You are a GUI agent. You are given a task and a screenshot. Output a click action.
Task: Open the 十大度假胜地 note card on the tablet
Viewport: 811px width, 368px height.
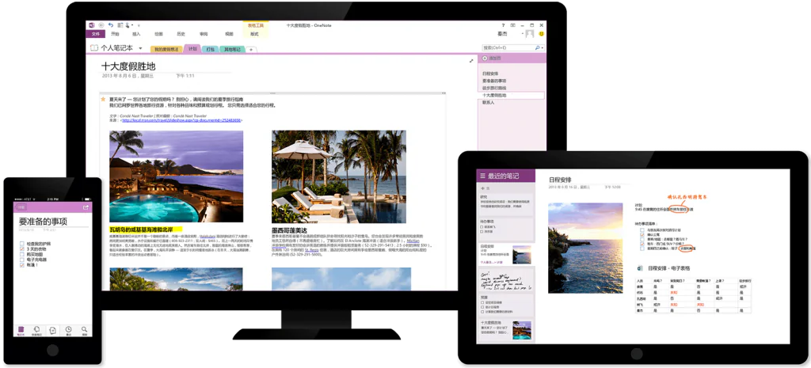coord(506,330)
